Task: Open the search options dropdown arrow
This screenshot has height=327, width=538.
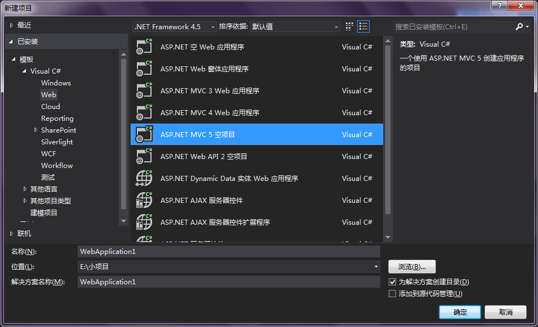Action: click(527, 26)
